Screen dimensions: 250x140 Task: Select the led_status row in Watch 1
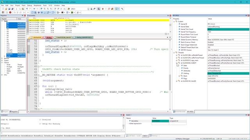pyautogui.click(x=156, y=121)
